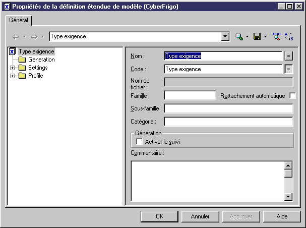Click the forward navigation arrow
Screen dimensions: 306x228
(x=34, y=37)
